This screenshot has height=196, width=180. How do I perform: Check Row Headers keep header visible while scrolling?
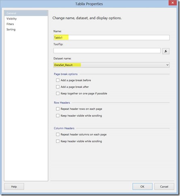point(58,115)
